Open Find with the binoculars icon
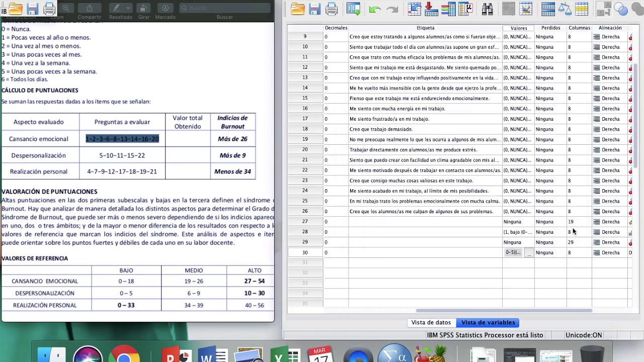Viewport: 644px width, 362px height. (x=487, y=9)
